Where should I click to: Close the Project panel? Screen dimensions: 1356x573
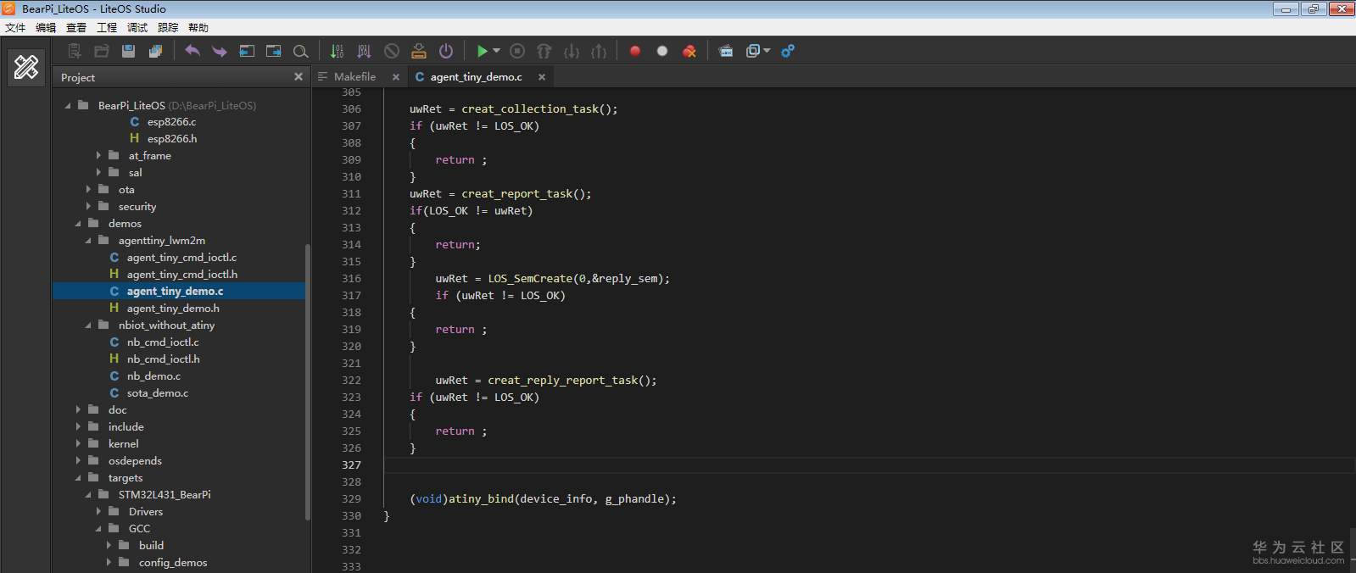[298, 76]
